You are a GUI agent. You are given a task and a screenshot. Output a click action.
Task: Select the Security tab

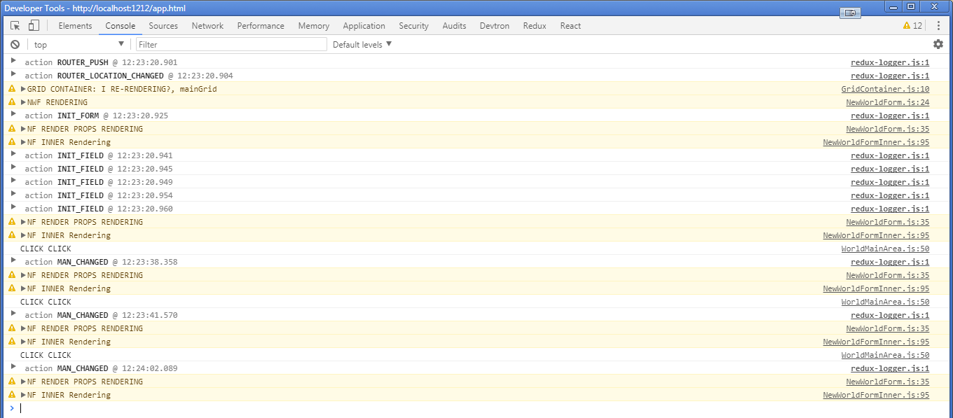click(x=413, y=26)
